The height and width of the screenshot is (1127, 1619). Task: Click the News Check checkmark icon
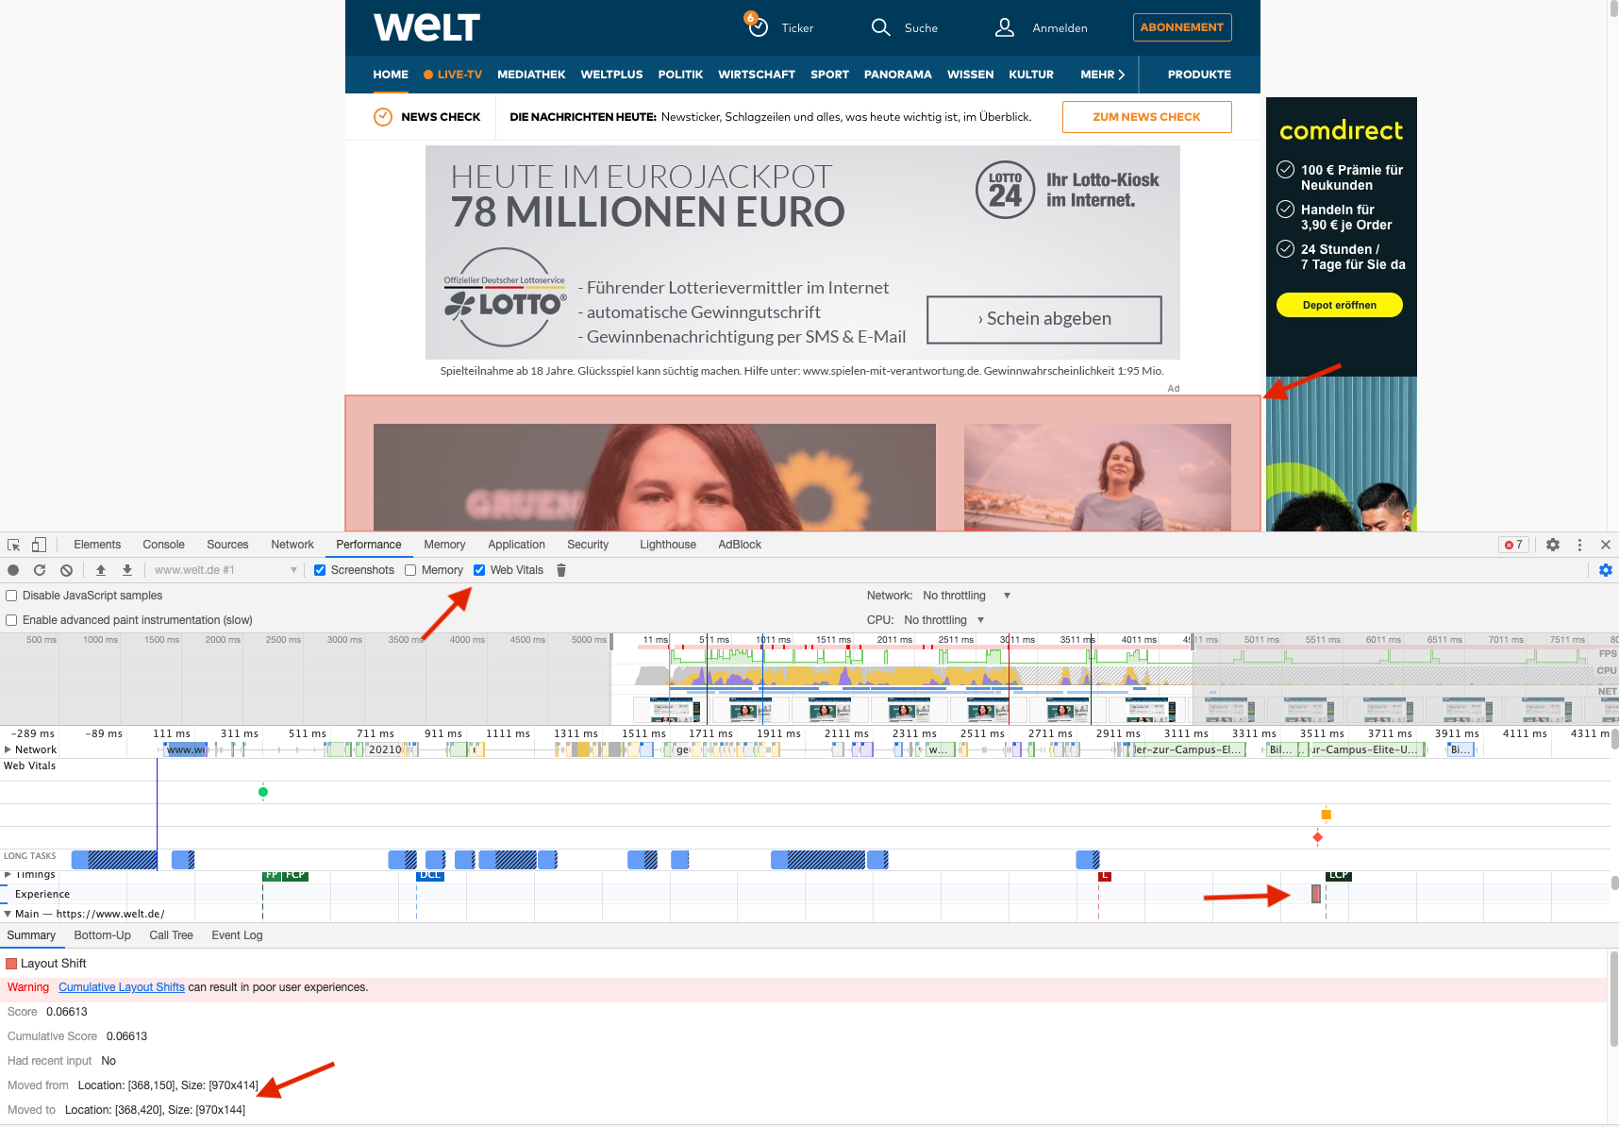tap(383, 117)
